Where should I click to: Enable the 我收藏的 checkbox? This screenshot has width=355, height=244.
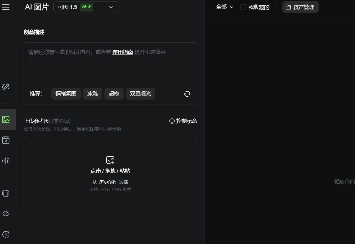click(x=243, y=7)
